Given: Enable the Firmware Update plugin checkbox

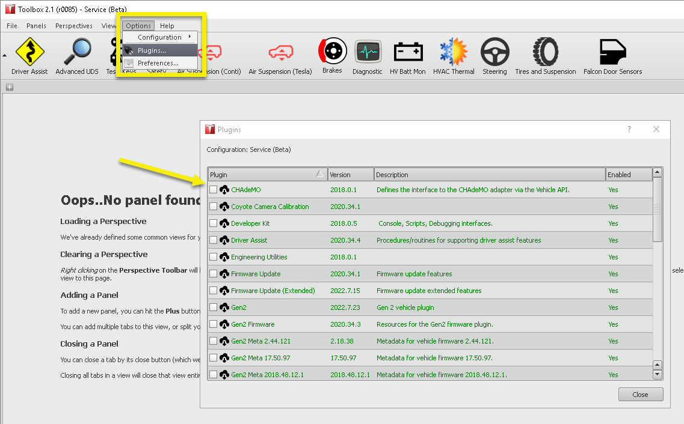Looking at the screenshot, I should tap(214, 274).
